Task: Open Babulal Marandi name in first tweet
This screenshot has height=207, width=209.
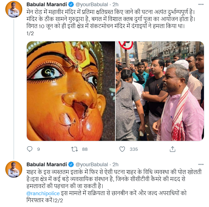Action: tap(47, 4)
